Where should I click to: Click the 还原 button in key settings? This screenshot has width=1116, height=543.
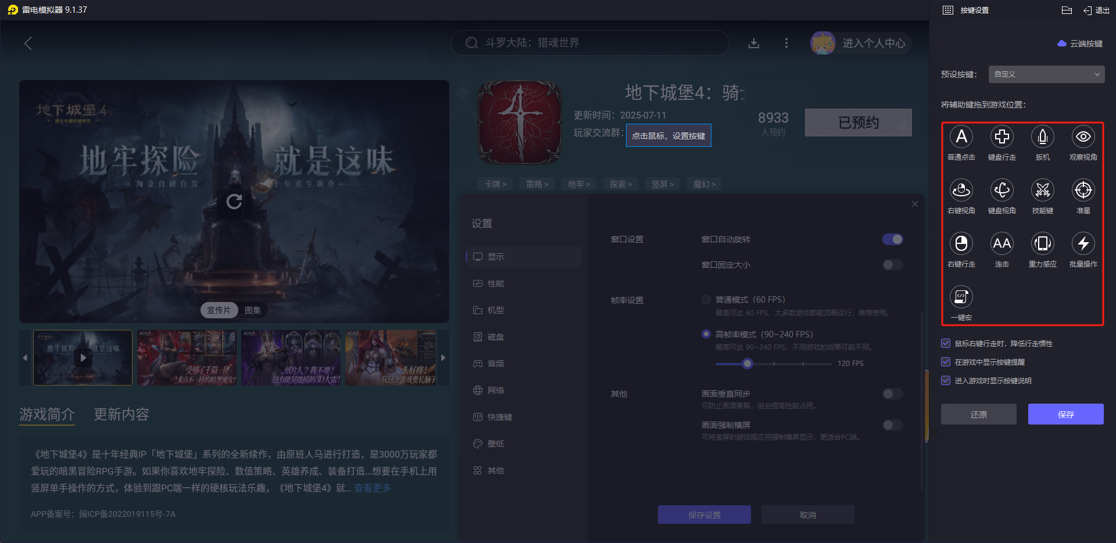click(x=979, y=414)
